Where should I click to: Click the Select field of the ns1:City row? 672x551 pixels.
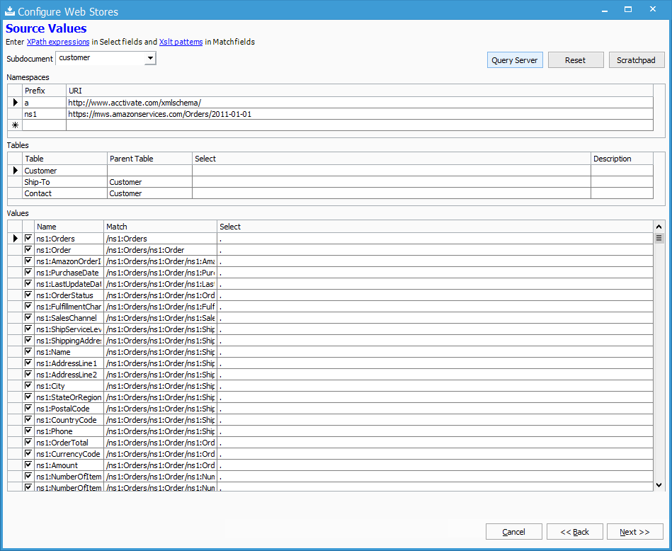click(x=435, y=386)
